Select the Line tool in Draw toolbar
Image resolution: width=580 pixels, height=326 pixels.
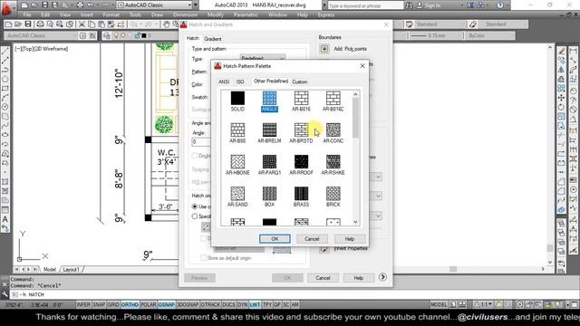pyautogui.click(x=5, y=52)
